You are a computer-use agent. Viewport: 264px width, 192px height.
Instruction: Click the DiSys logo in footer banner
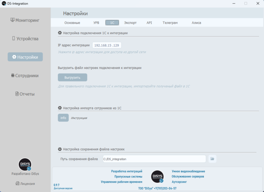[x=157, y=176]
